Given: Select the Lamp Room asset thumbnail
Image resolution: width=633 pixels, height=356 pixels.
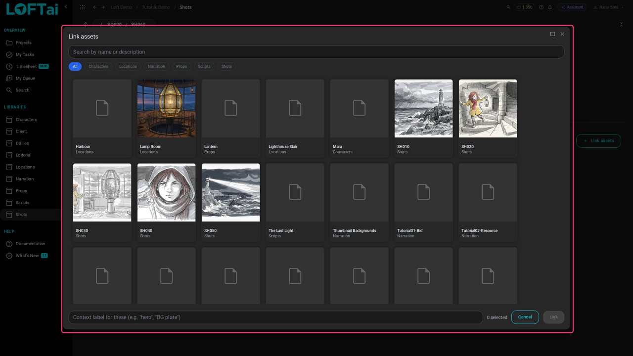Looking at the screenshot, I should [x=167, y=108].
